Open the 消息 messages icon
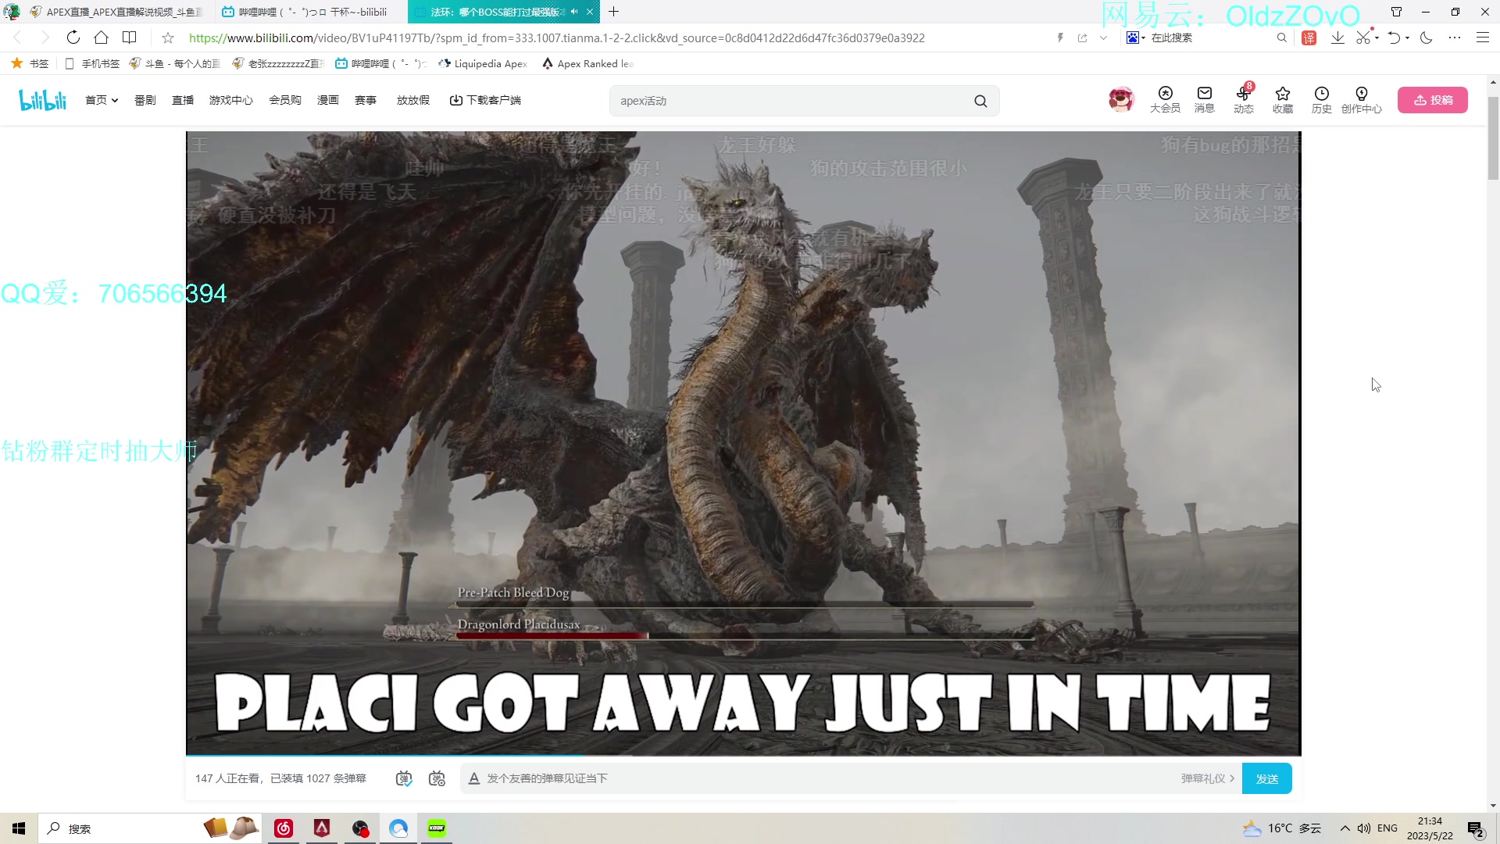Image resolution: width=1500 pixels, height=844 pixels. click(x=1204, y=100)
